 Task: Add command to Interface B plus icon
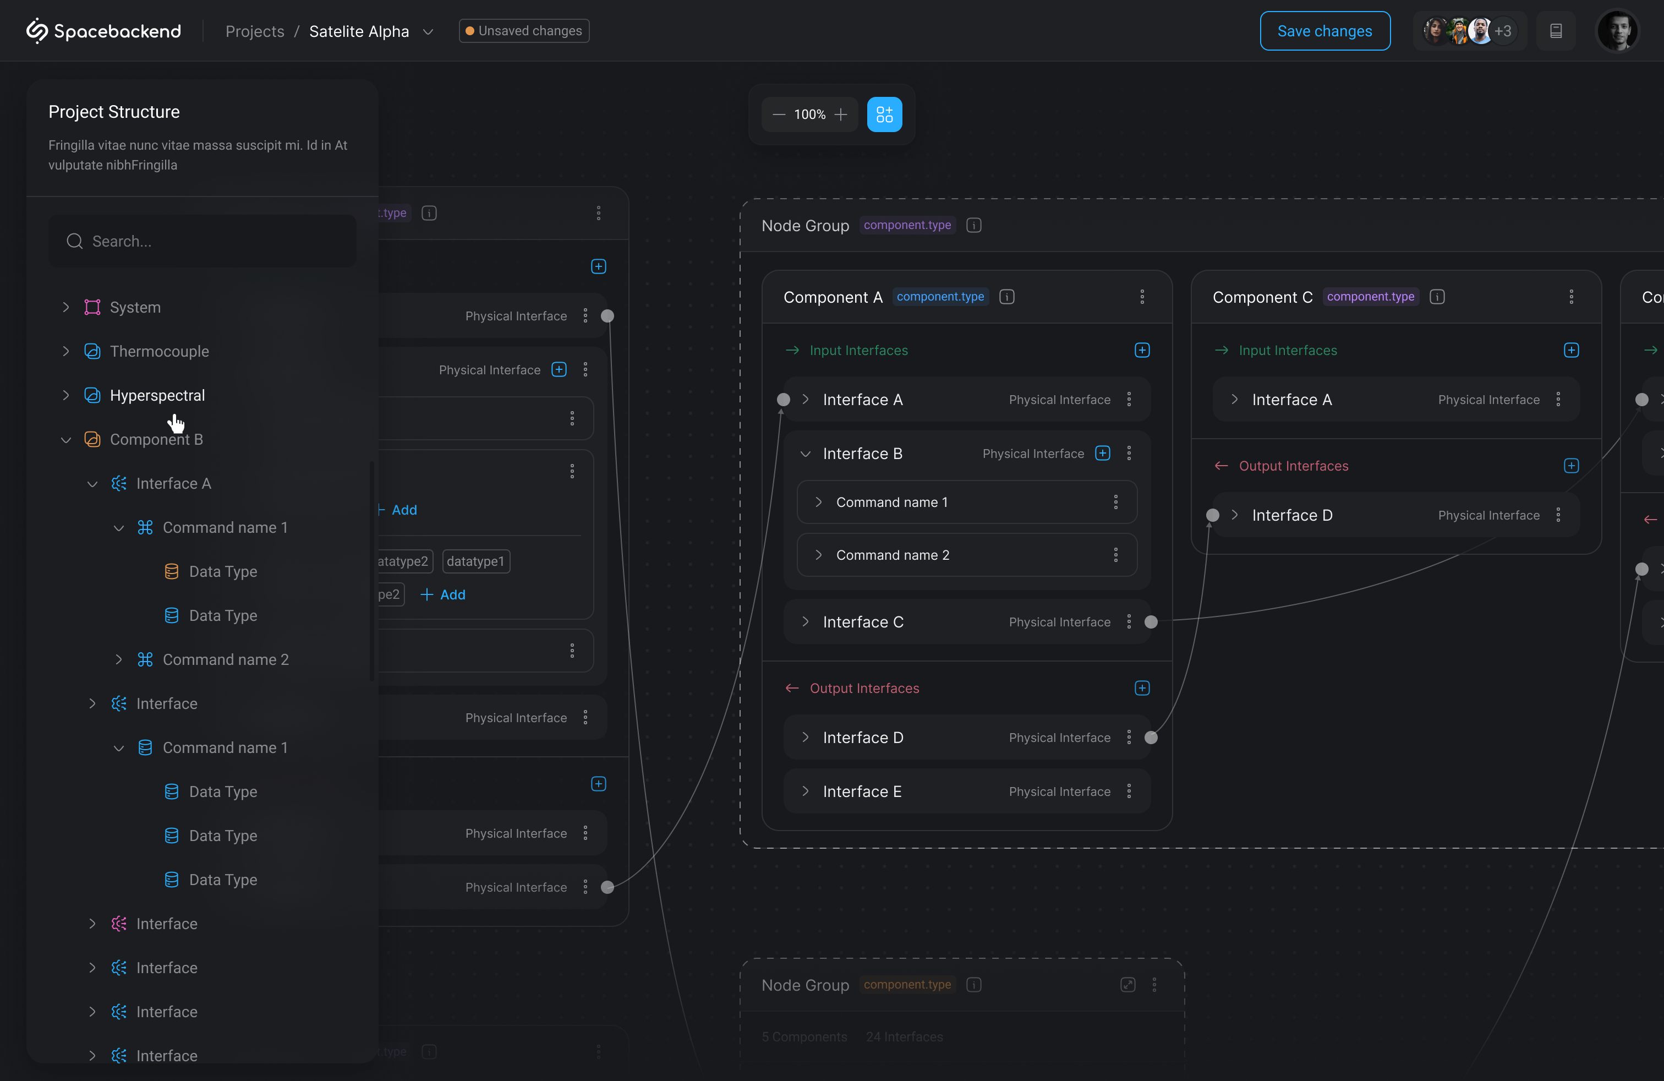(1103, 453)
